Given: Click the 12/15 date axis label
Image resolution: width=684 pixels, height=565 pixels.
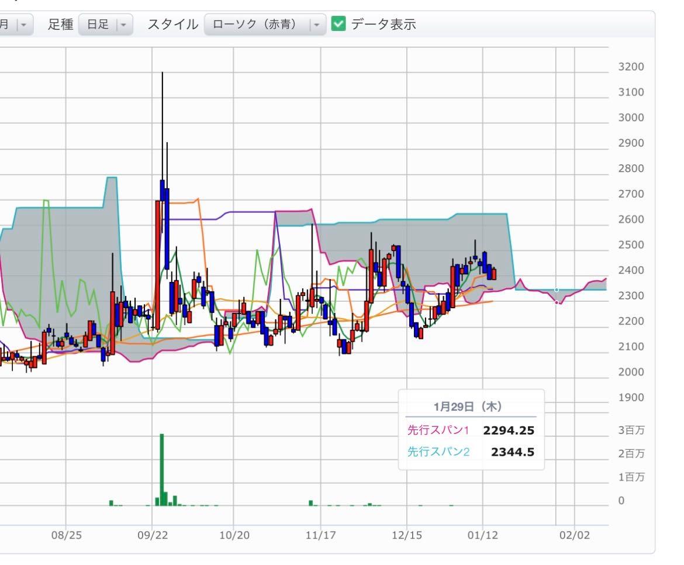Looking at the screenshot, I should 406,535.
